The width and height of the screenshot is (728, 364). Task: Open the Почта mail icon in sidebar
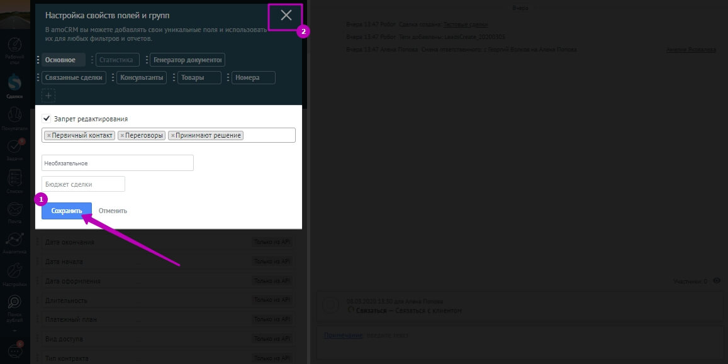coord(15,211)
